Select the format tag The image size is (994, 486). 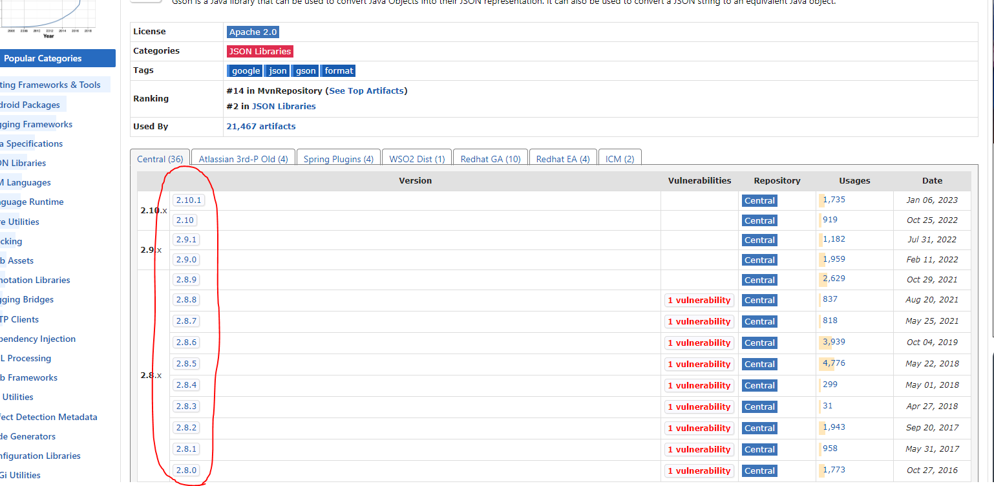pyautogui.click(x=339, y=70)
